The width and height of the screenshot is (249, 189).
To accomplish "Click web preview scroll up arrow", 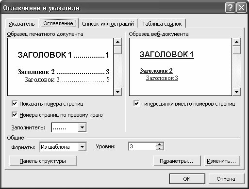I will pyautogui.click(x=236, y=42).
